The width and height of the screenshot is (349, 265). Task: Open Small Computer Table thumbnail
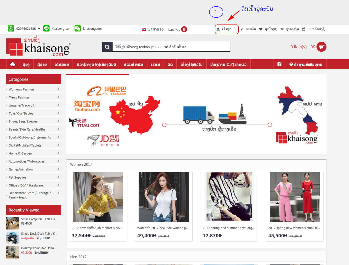coord(13,223)
